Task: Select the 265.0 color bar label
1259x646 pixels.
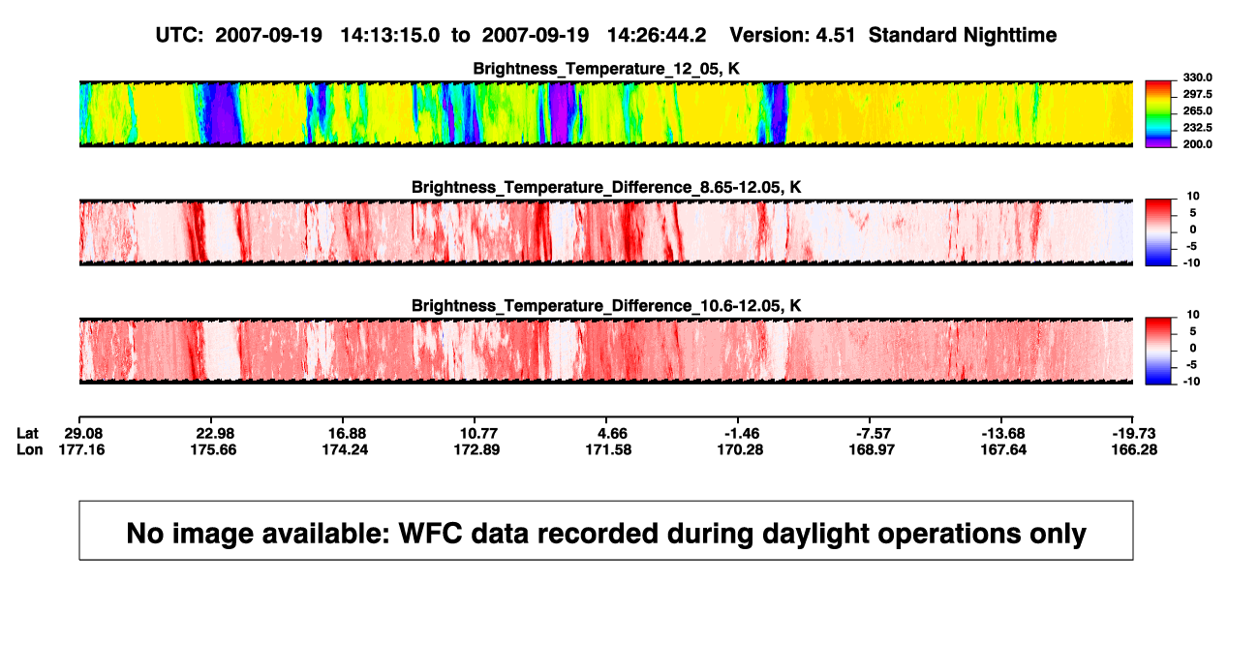Action: click(1198, 110)
